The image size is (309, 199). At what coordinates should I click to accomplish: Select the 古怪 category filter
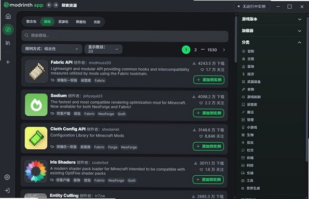(248, 59)
